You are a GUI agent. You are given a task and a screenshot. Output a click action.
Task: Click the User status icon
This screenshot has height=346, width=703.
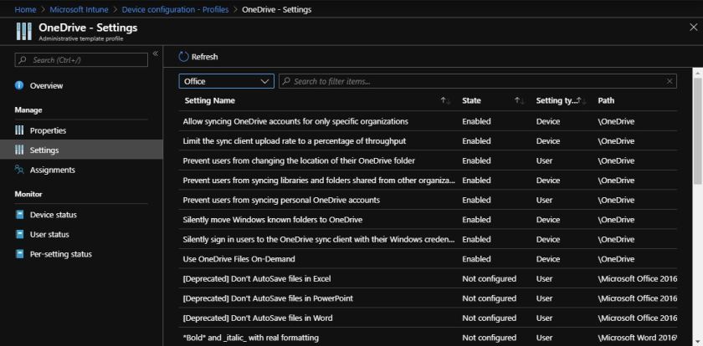tap(19, 234)
